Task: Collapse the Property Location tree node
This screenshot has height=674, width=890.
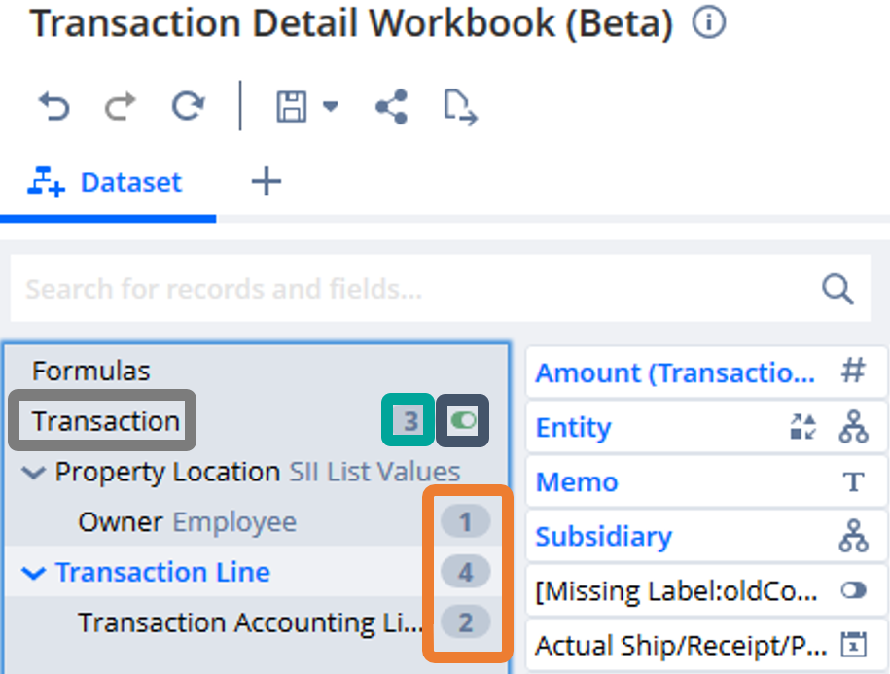Action: point(34,473)
